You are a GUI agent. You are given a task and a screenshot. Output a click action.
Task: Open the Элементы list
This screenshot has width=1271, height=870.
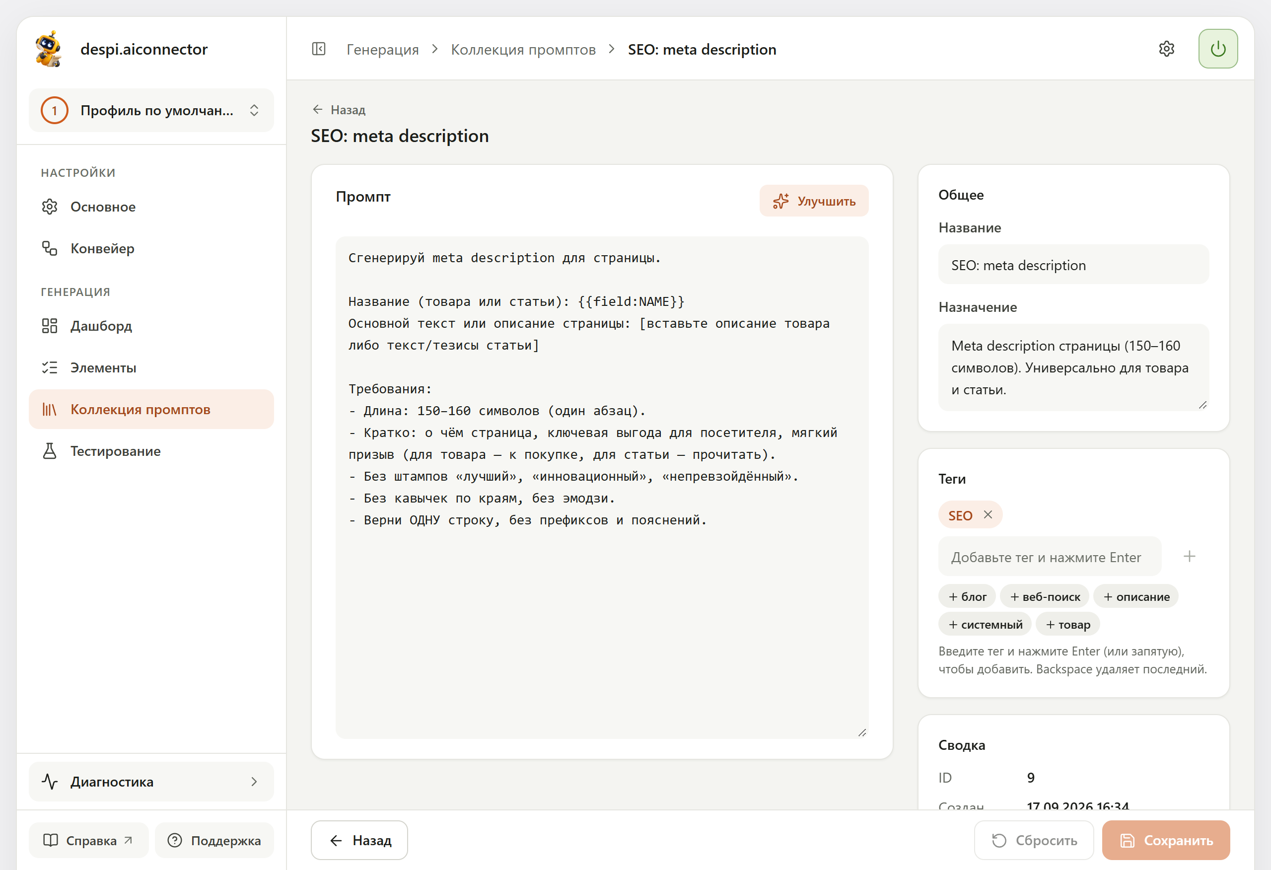[151, 367]
